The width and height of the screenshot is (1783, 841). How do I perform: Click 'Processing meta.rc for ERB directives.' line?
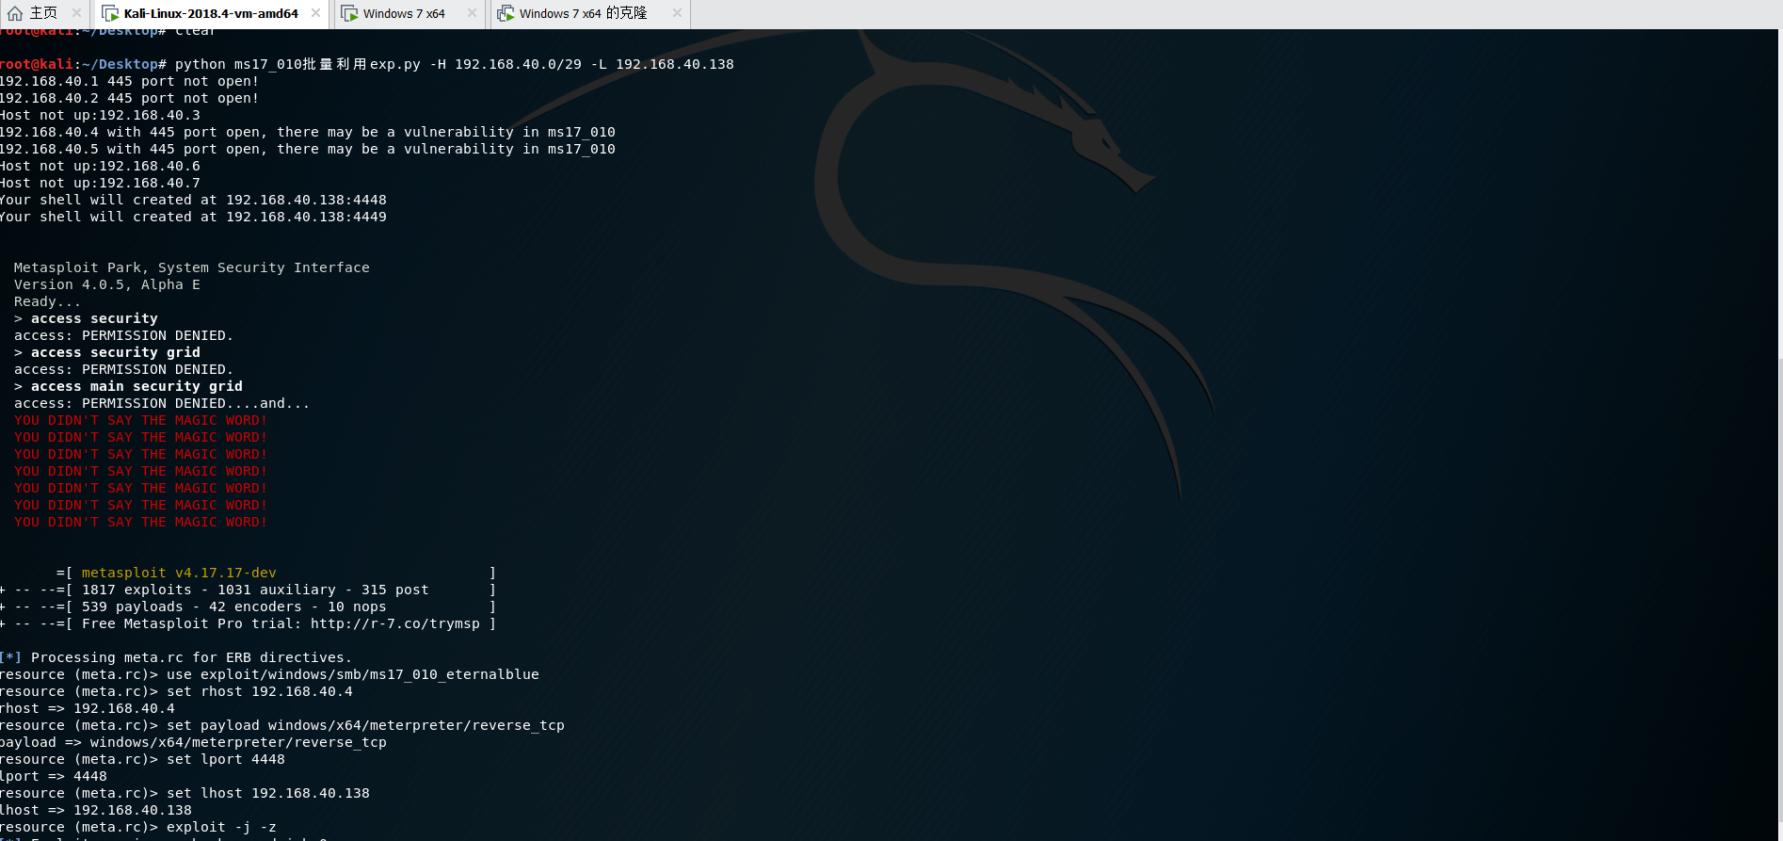pos(176,657)
